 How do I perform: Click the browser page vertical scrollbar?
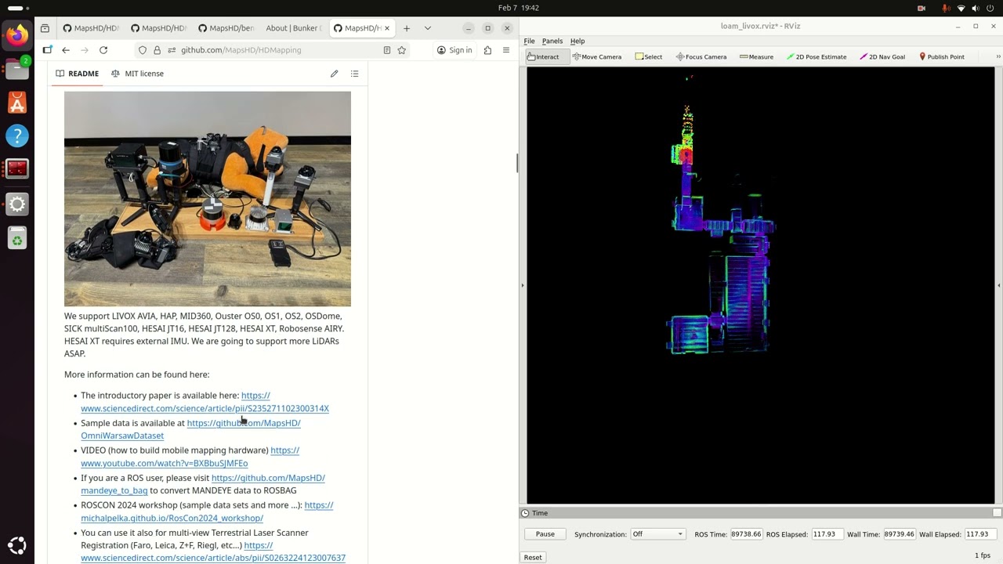coord(516,163)
